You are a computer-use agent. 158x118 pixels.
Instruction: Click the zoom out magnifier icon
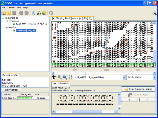[65, 78]
